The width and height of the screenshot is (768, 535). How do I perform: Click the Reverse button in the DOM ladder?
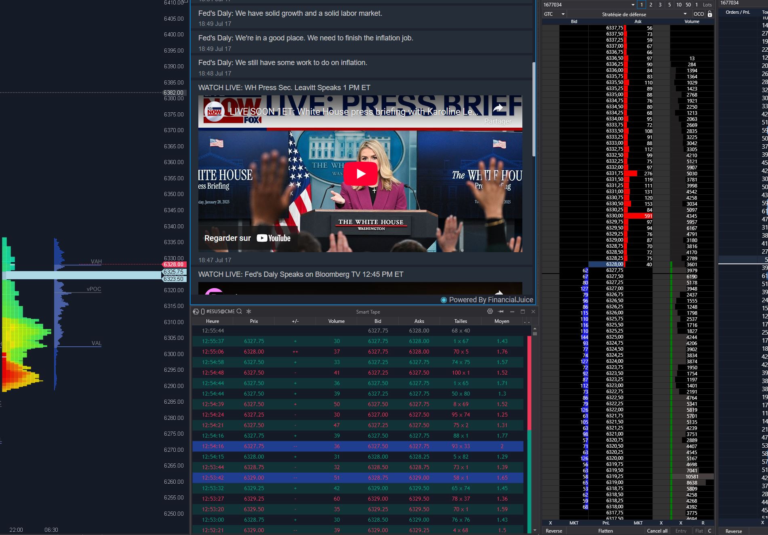point(554,531)
